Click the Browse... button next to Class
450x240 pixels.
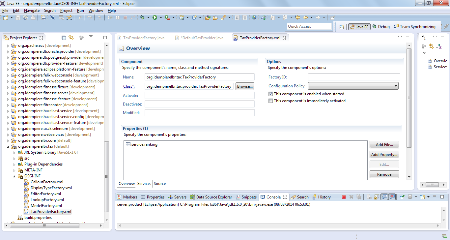245,86
